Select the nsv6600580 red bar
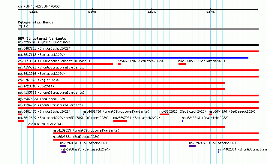The height and width of the screenshot is (164, 267). coord(182,64)
